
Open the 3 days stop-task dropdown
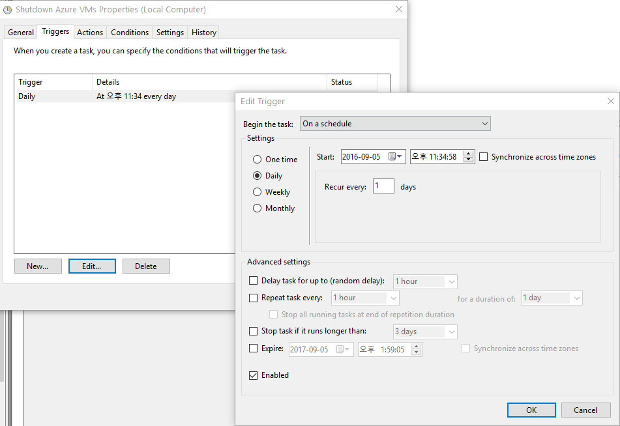(x=425, y=332)
